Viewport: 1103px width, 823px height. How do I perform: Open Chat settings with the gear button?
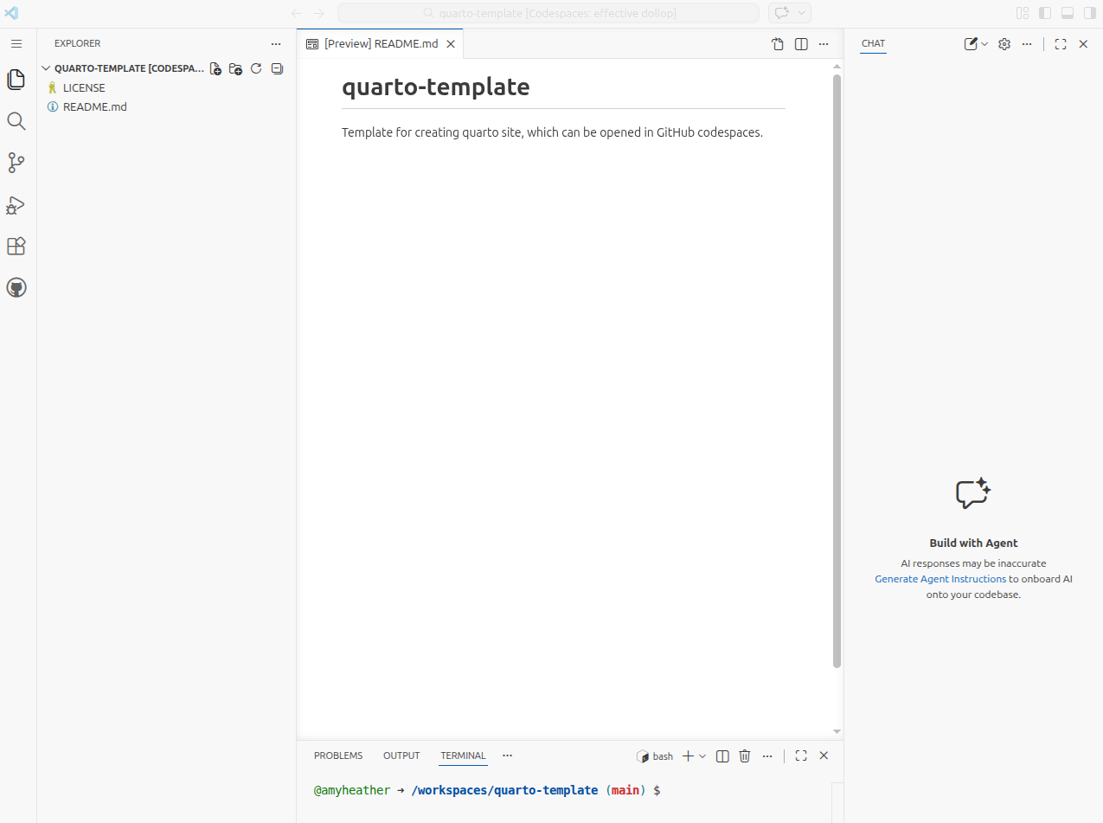click(x=1004, y=43)
